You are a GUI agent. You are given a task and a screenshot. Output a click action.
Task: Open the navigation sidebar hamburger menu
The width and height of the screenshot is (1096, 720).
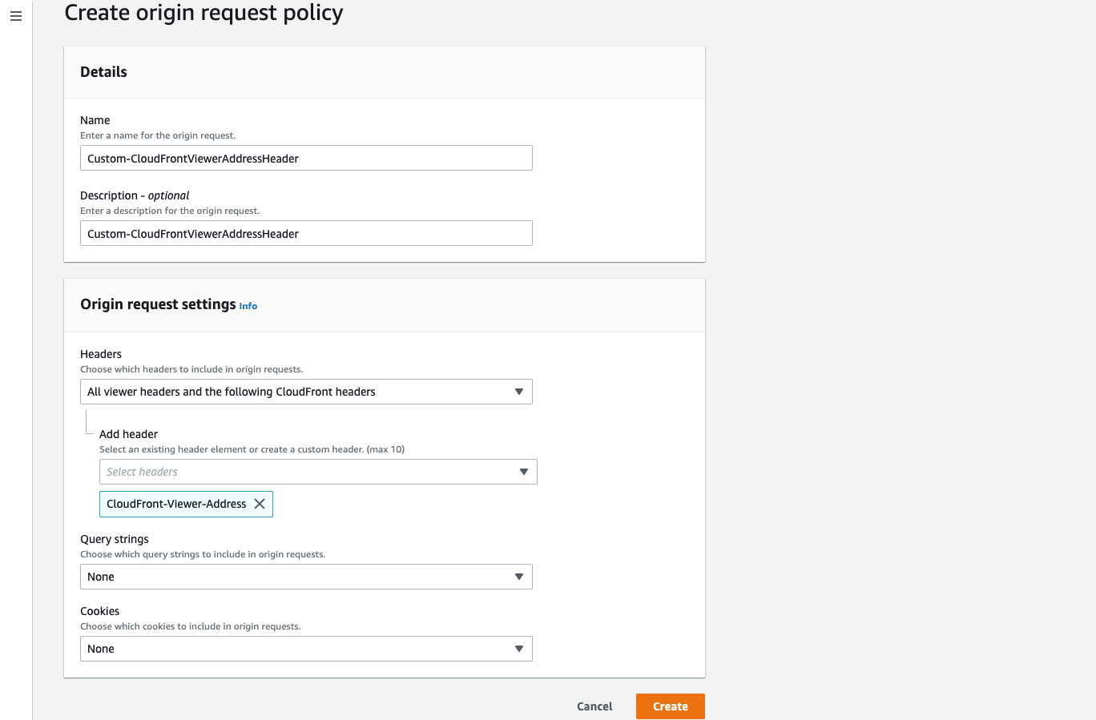click(x=16, y=16)
